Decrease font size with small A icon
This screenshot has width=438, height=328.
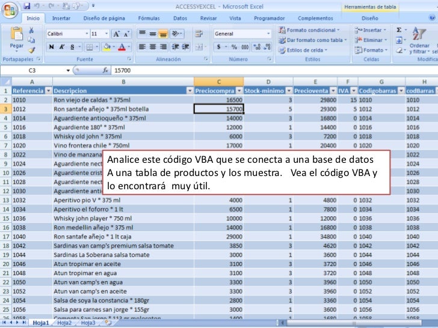pyautogui.click(x=126, y=34)
